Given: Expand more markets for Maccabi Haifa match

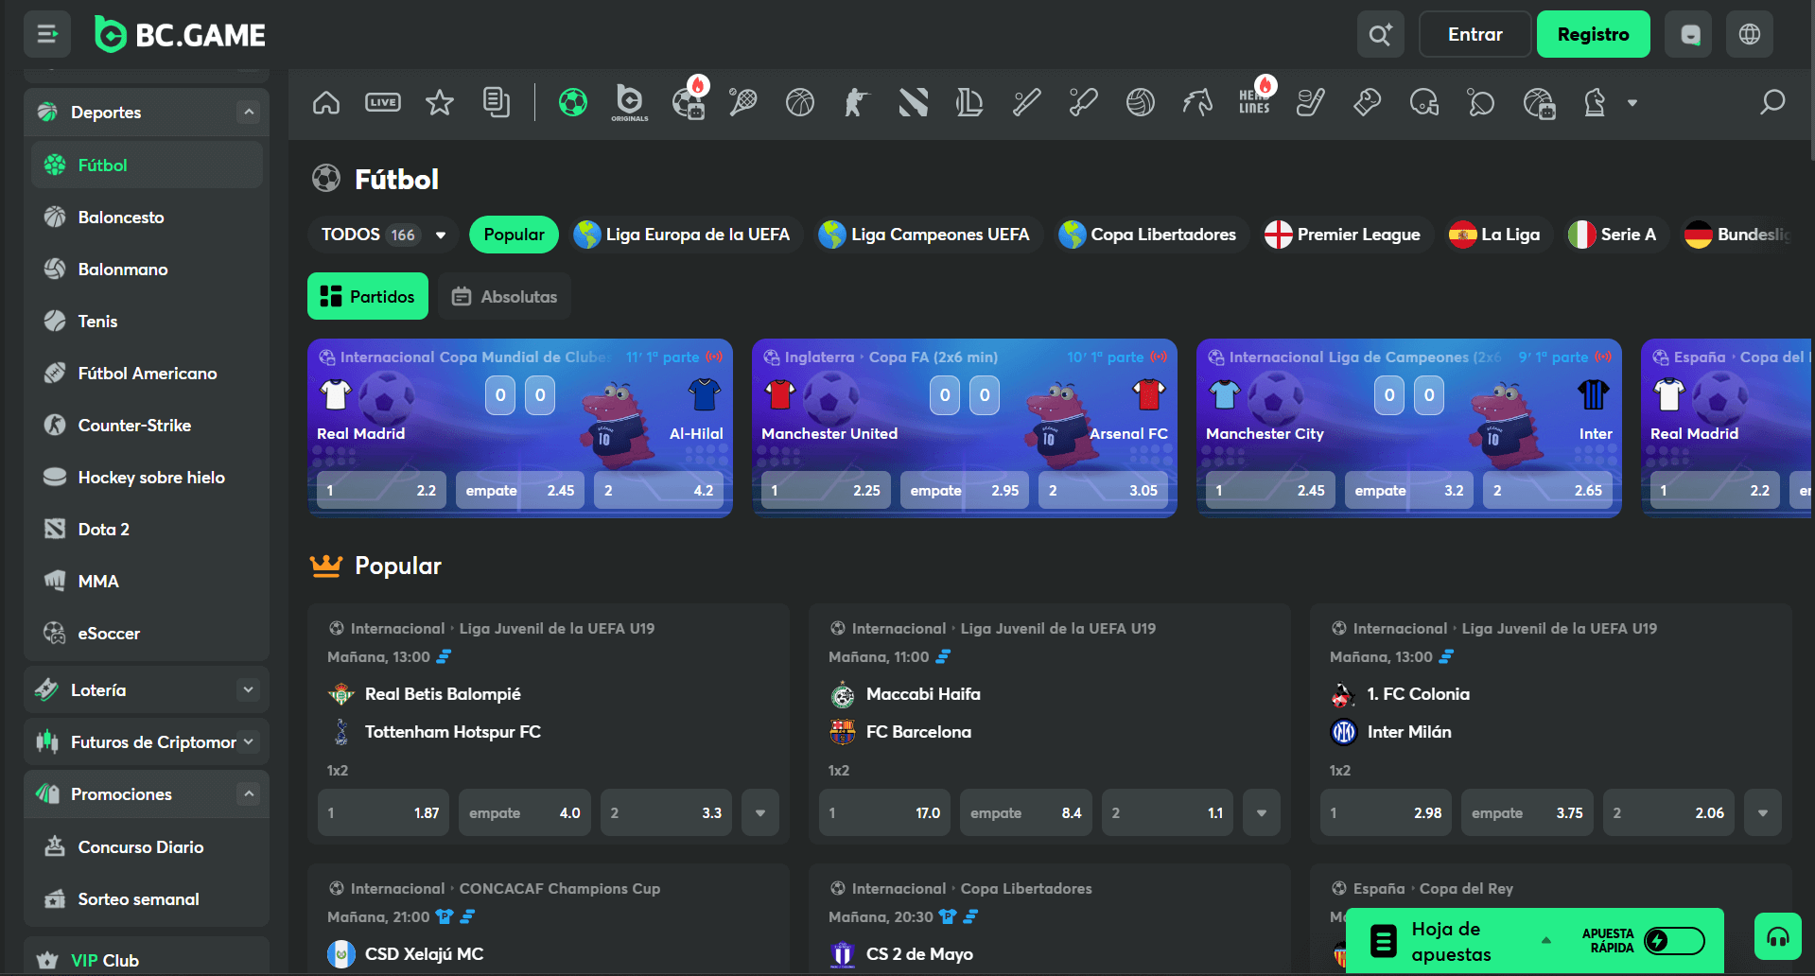Looking at the screenshot, I should click(x=1262, y=813).
